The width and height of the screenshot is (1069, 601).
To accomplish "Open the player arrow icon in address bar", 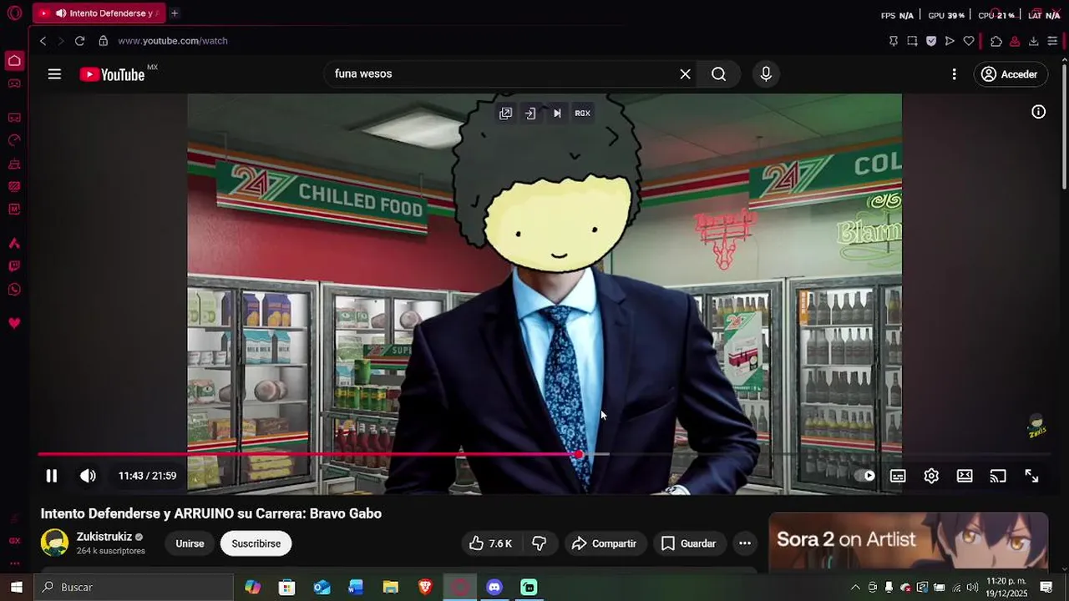I will click(950, 41).
